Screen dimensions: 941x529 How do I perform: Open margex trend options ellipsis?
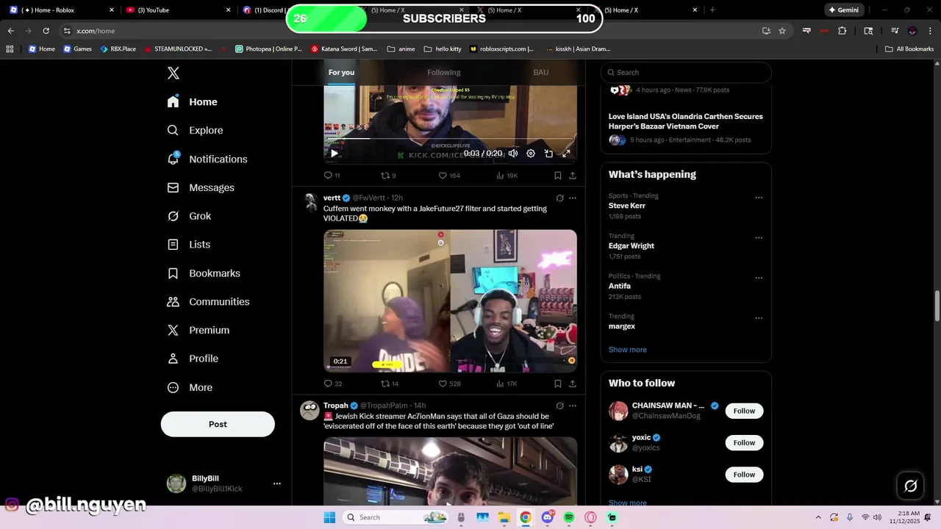click(x=759, y=318)
